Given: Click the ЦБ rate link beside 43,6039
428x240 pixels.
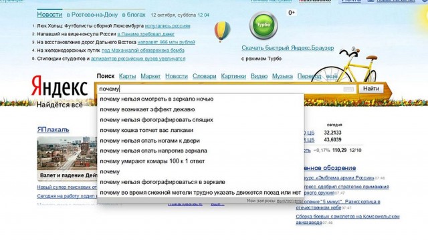Looking at the screenshot, I should point(309,140).
